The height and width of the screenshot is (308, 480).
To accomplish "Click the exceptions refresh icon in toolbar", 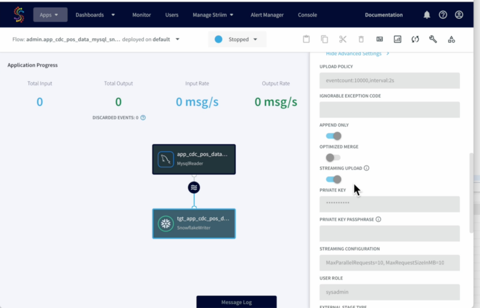I will coord(415,39).
